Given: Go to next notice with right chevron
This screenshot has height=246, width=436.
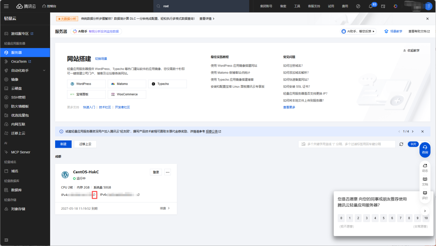Looking at the screenshot, I should click(413, 132).
